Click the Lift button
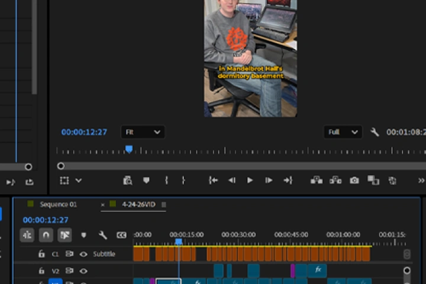The height and width of the screenshot is (284, 426). tap(317, 180)
